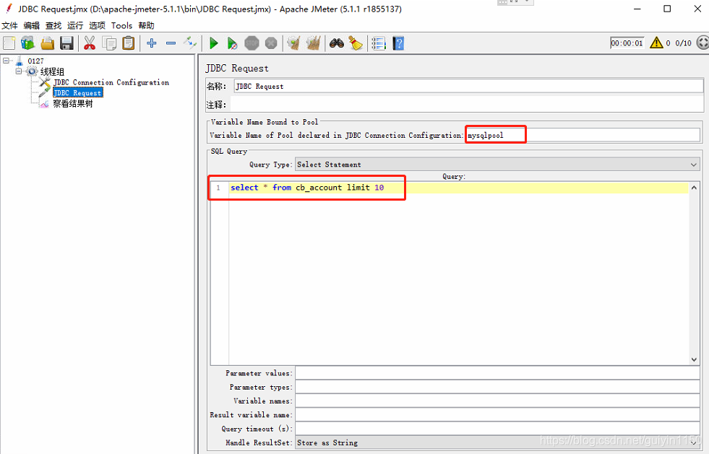Click the mysqlpool variable name field
The width and height of the screenshot is (709, 454).
tap(495, 134)
